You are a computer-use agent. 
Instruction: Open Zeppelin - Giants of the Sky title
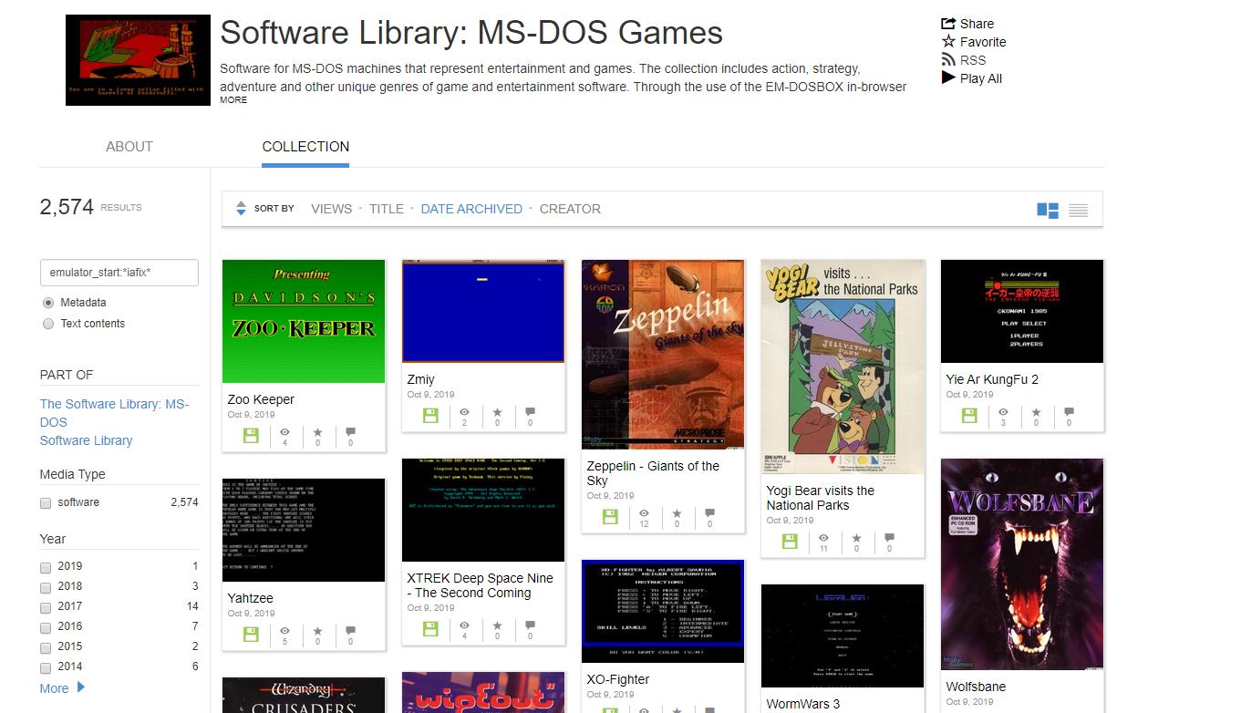tap(653, 473)
